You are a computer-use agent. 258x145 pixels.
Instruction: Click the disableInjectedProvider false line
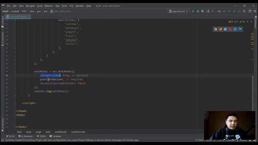point(63,83)
